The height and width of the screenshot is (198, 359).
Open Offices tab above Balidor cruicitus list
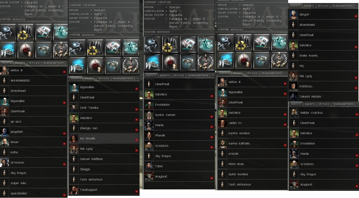(324, 104)
